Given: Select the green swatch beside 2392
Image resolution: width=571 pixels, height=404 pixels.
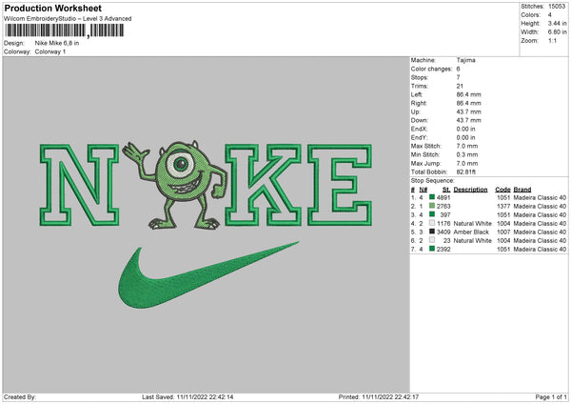Looking at the screenshot, I should click(432, 249).
